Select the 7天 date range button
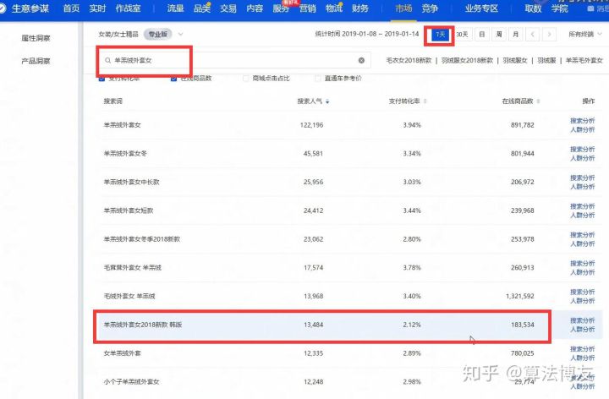This screenshot has width=609, height=399. click(440, 35)
